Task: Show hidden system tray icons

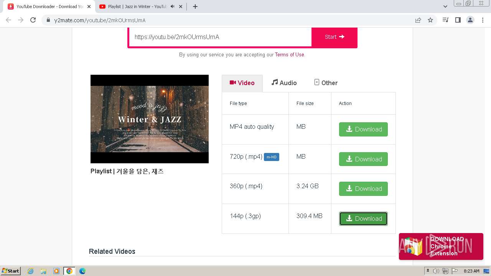Action: 428,271
